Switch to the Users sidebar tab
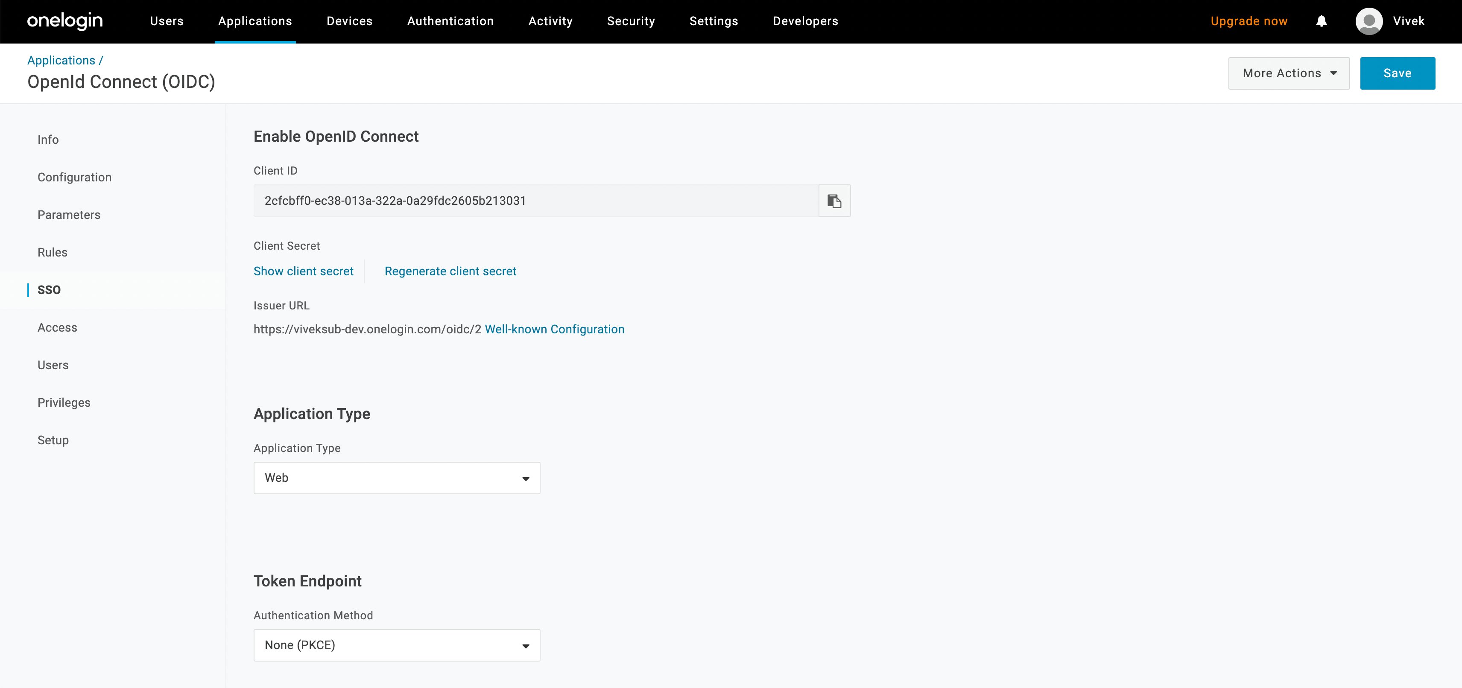Screen dimensions: 1462x688 pyautogui.click(x=53, y=365)
